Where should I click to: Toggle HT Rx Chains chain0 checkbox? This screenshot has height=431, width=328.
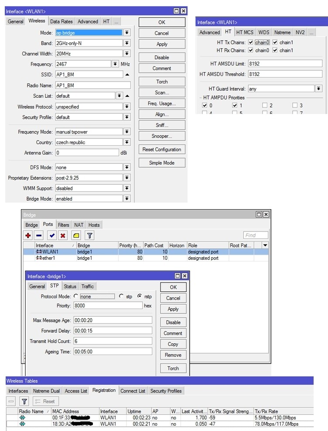(x=251, y=50)
